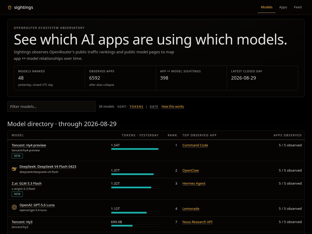Screen dimensions: 312x234
Task: Open Tencent: Hy3 model page
Action: pos(22,222)
